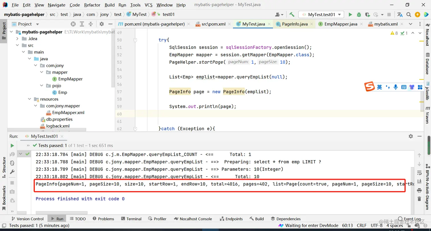Toggle soft-wrap in the console output
Viewport: 431px width, 231px height.
coord(419,173)
